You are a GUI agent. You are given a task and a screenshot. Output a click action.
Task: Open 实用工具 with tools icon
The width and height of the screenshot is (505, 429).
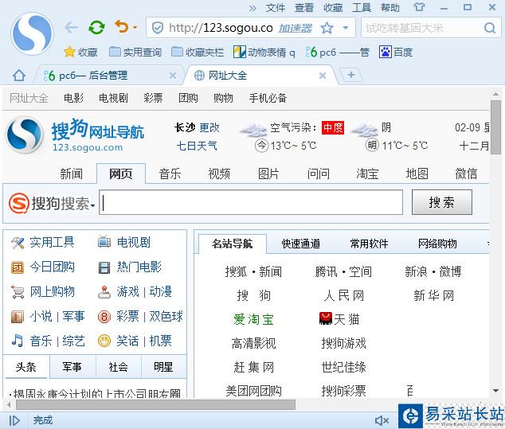[42, 242]
